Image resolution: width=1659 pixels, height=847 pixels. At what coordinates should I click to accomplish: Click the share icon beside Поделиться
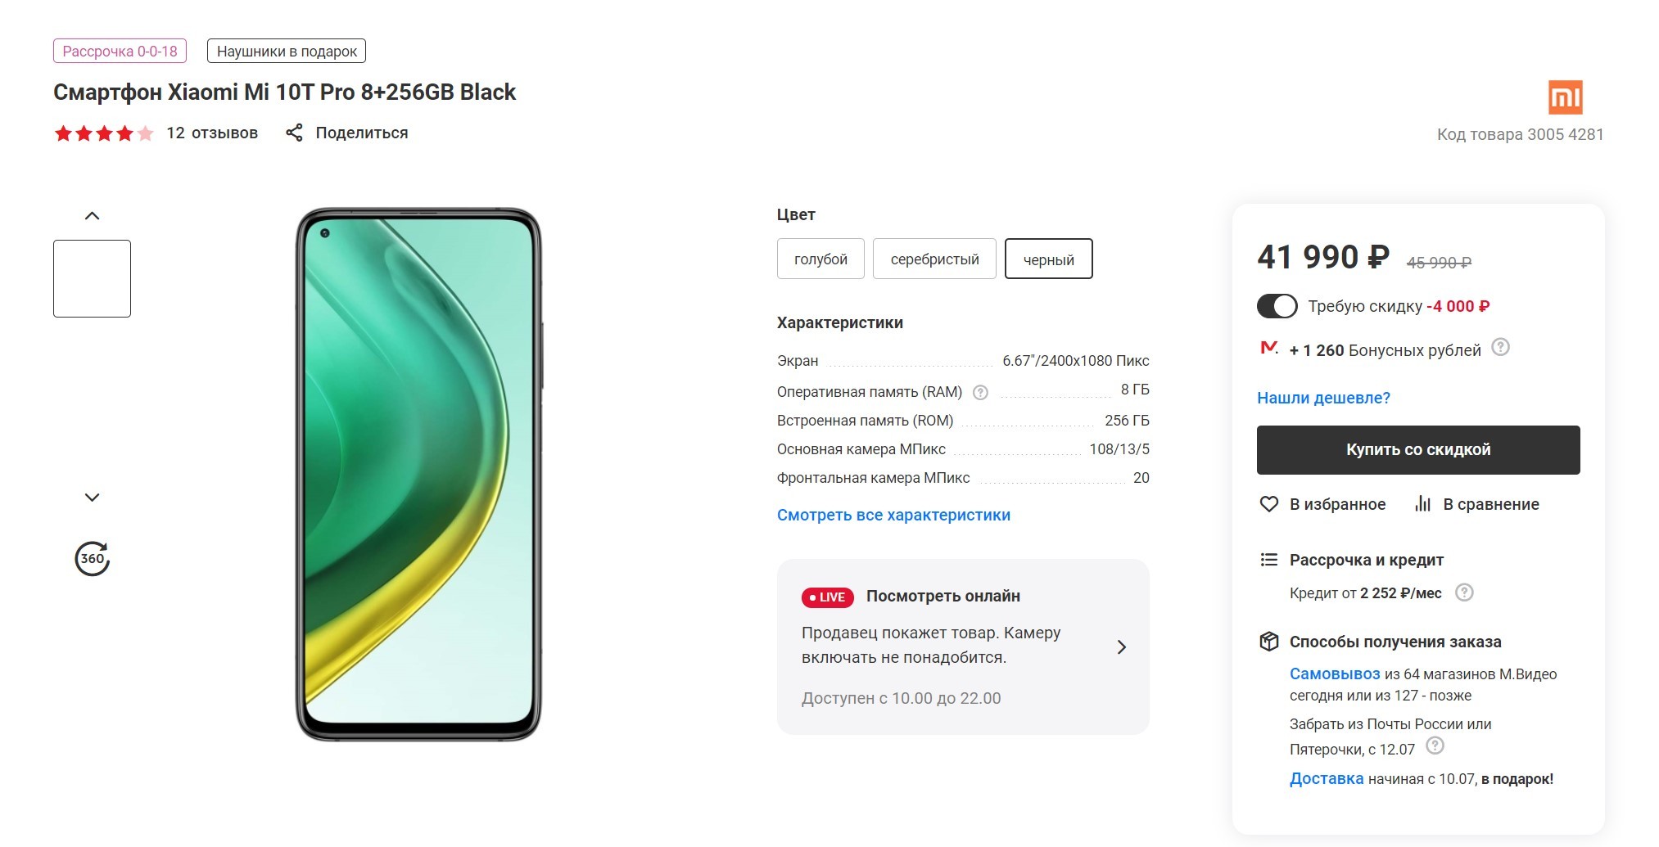294,133
